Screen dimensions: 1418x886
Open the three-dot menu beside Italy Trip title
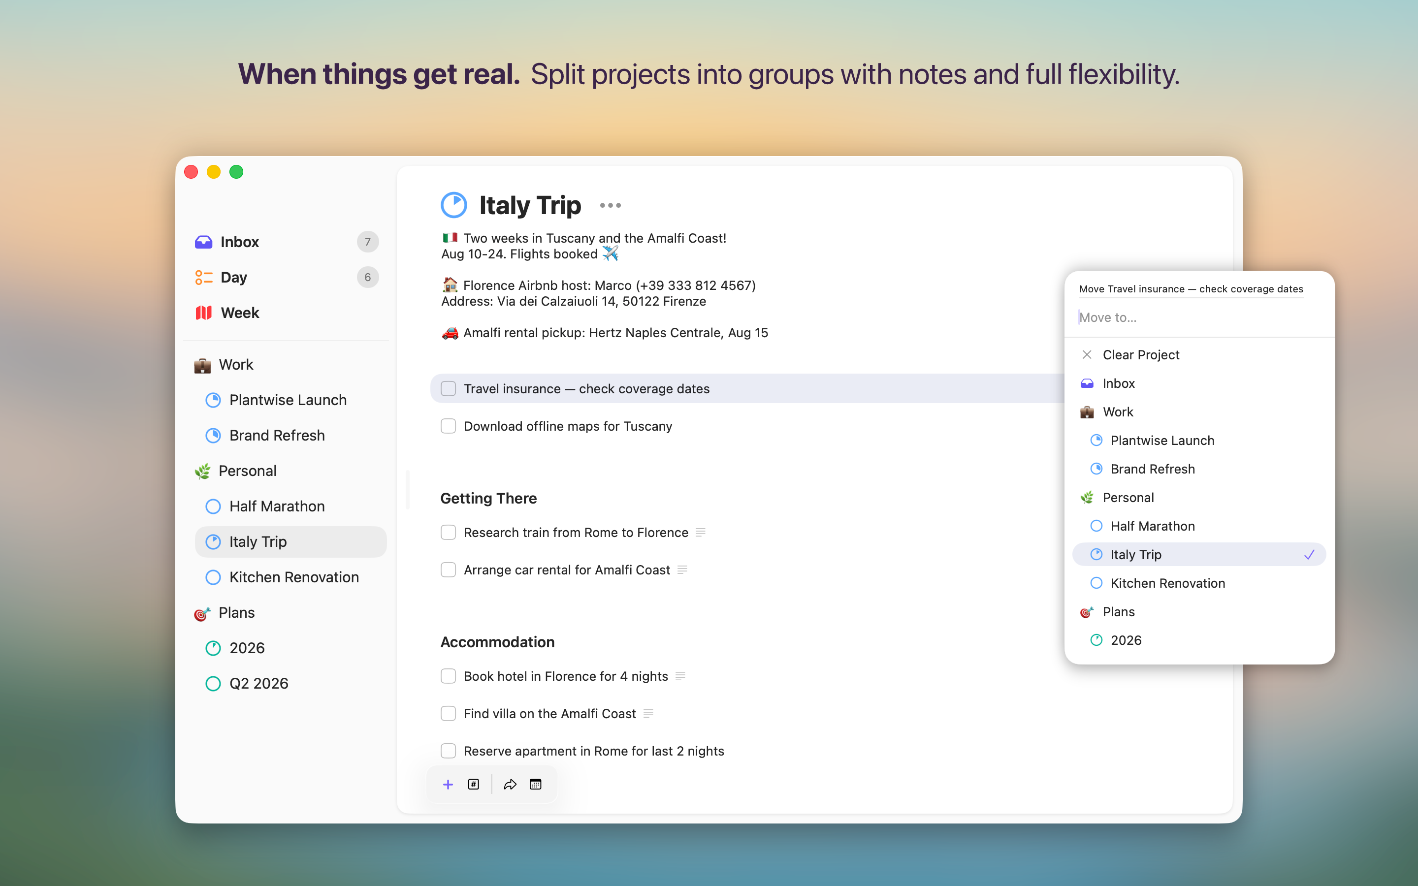611,205
